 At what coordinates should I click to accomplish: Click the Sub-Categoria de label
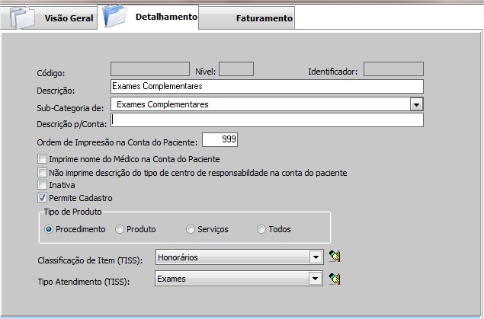(70, 108)
